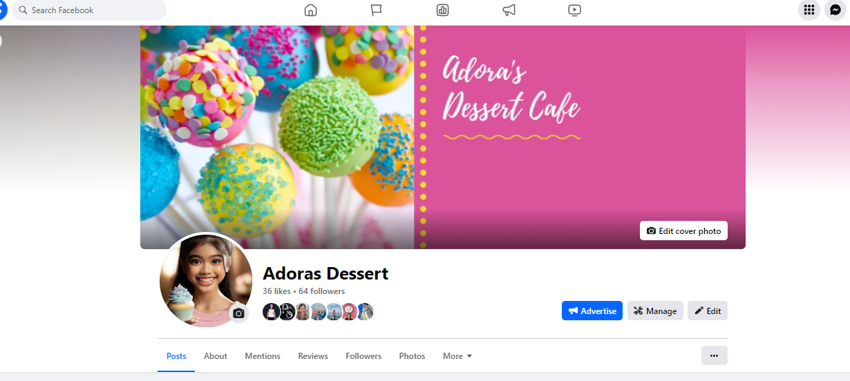The height and width of the screenshot is (381, 850).
Task: Expand the More tab dropdown
Action: (457, 356)
